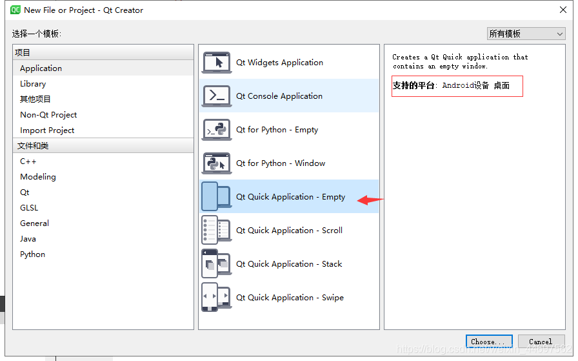Click the Qt Quick Application Scroll icon
This screenshot has width=578, height=361.
[x=217, y=230]
